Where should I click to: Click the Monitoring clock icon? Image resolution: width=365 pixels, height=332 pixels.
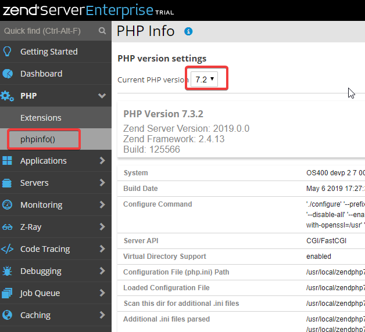[x=8, y=205]
